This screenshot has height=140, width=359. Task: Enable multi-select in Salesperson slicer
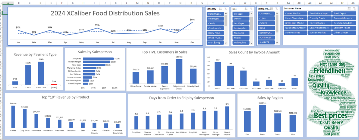[272, 9]
